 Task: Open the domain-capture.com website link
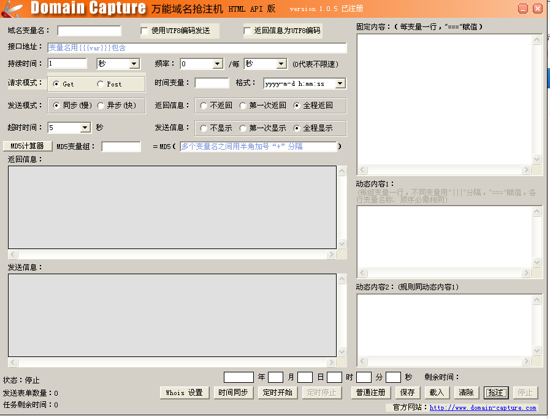coord(483,407)
